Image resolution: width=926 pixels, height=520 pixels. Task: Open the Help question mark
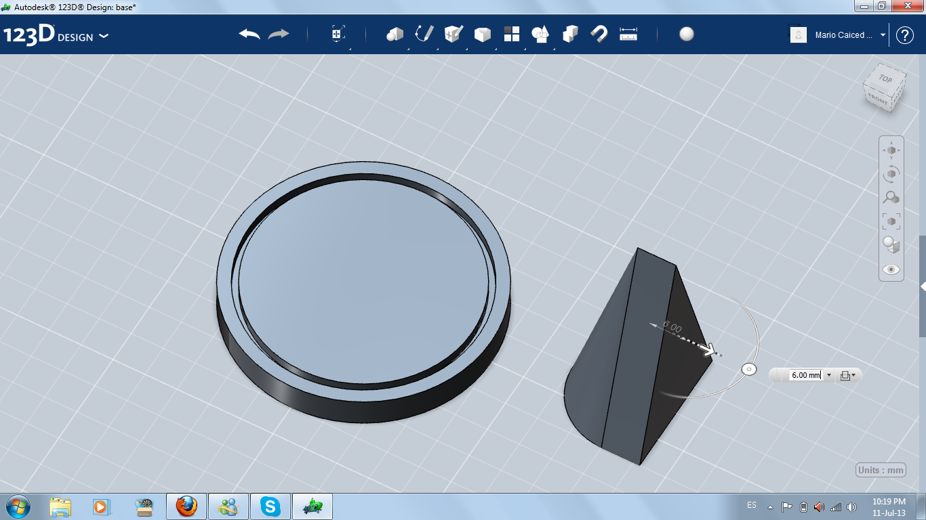905,35
